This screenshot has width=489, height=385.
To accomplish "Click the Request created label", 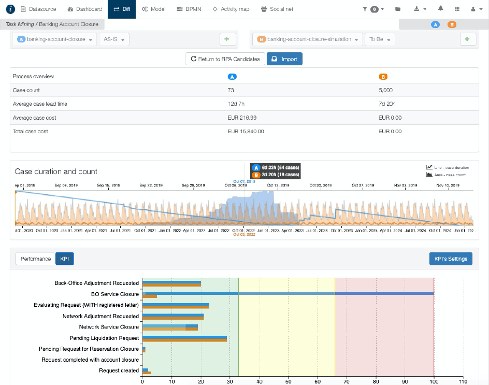I will click(119, 370).
